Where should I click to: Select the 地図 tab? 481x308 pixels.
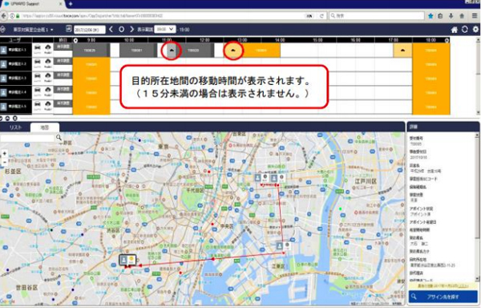[44, 128]
